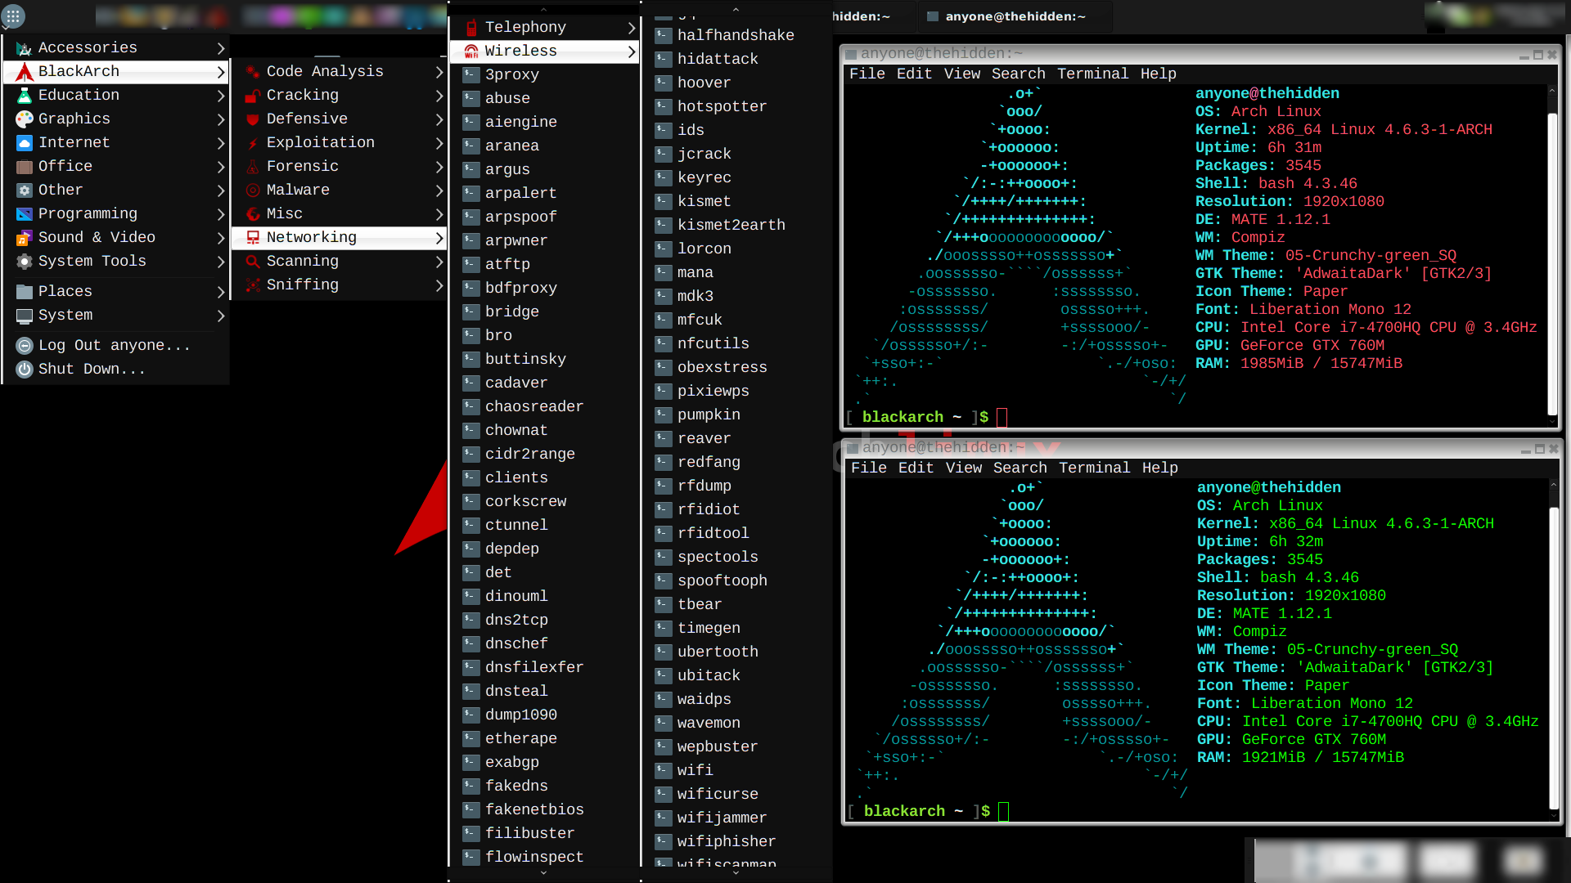Open Edit menu in upper terminal window
This screenshot has width=1571, height=883.
pyautogui.click(x=914, y=74)
